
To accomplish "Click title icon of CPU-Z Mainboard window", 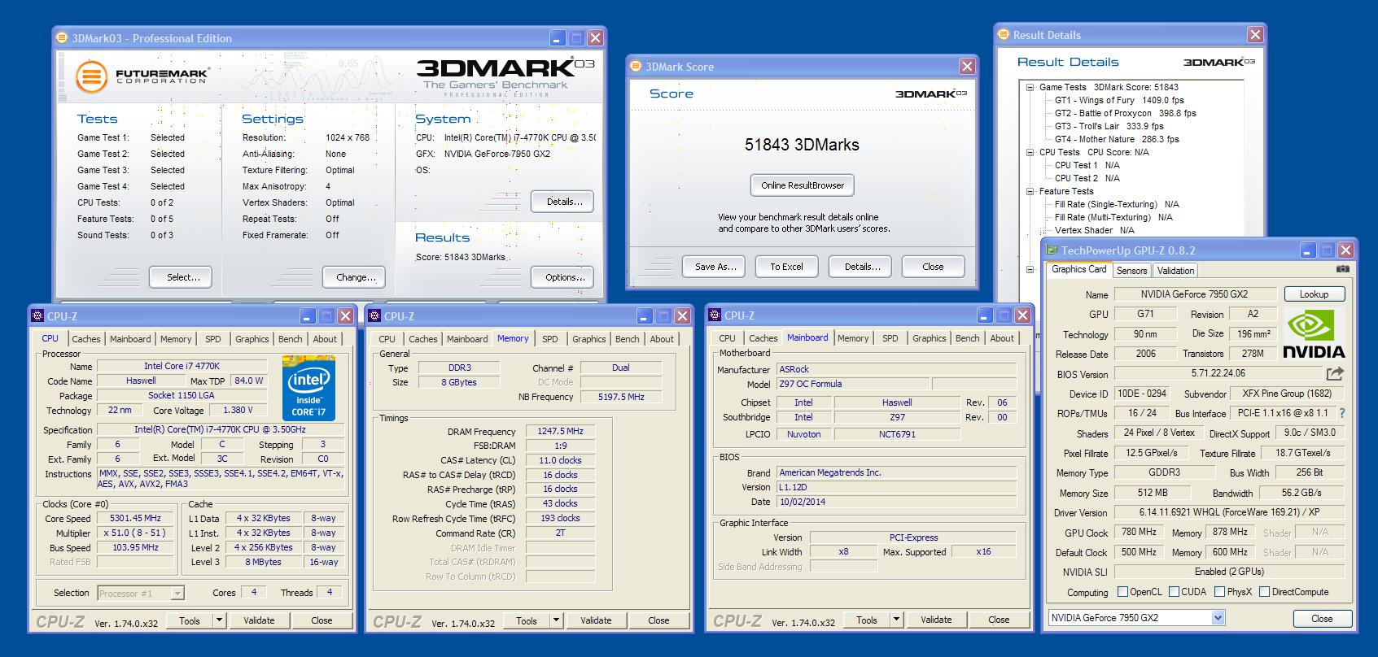I will pyautogui.click(x=715, y=315).
